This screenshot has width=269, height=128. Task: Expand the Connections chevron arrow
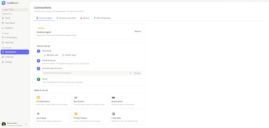click(27, 52)
